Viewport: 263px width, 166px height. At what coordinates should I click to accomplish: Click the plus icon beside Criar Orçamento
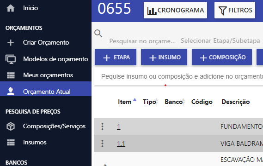(11, 43)
